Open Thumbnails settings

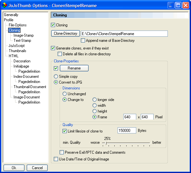click(17, 51)
